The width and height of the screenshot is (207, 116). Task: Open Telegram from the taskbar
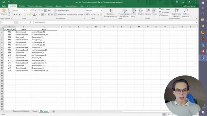(x=203, y=45)
